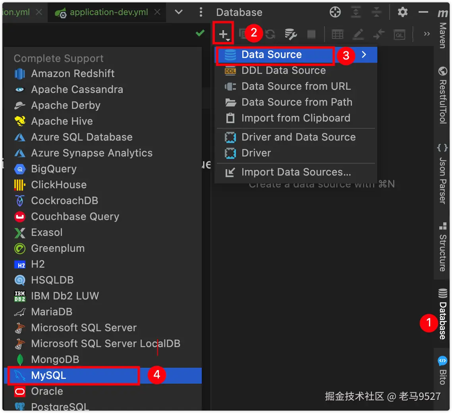Select Apache Cassandra data source
The height and width of the screenshot is (413, 452).
(x=103, y=89)
